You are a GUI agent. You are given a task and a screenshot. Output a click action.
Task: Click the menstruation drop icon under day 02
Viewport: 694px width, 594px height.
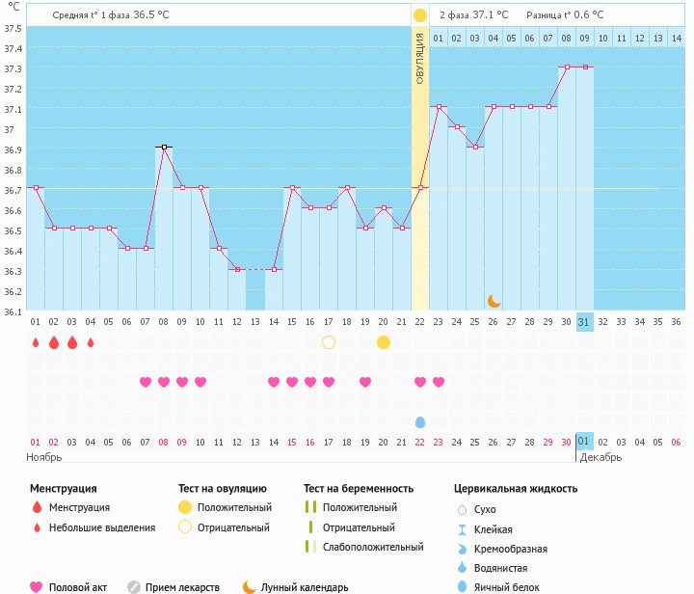(54, 342)
